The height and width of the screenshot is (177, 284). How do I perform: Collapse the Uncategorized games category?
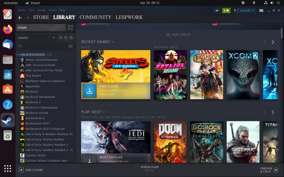18,55
